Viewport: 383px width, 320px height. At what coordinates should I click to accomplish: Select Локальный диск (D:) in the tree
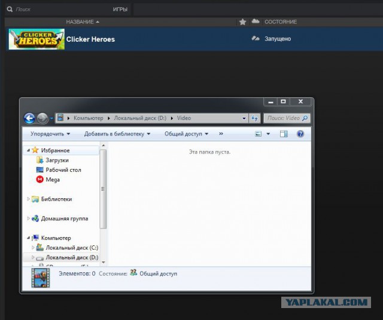pyautogui.click(x=72, y=257)
